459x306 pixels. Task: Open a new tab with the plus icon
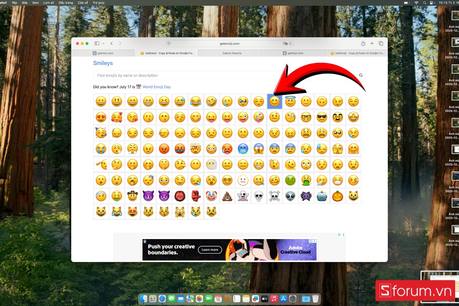pyautogui.click(x=372, y=43)
